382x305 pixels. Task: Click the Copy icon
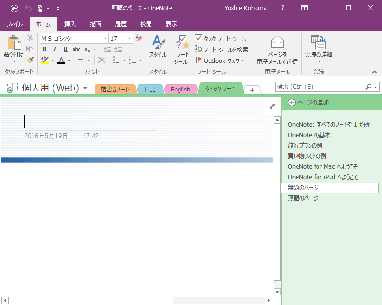[x=30, y=49]
